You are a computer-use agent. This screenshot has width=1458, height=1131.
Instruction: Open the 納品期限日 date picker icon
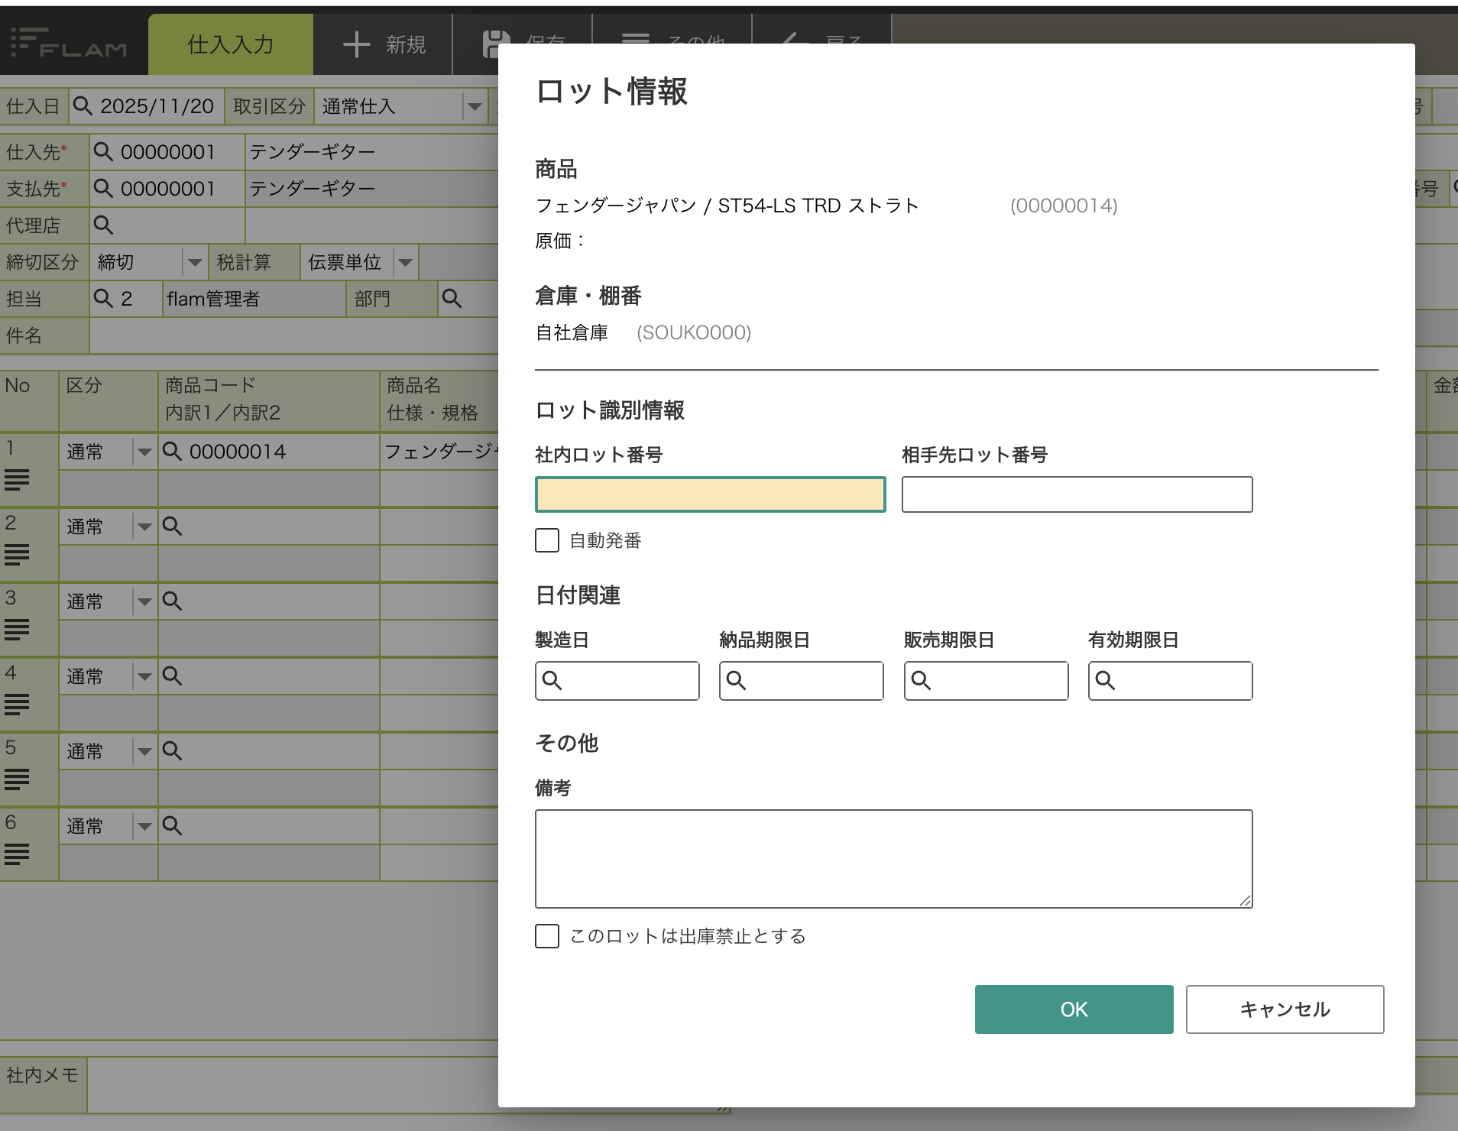point(736,680)
